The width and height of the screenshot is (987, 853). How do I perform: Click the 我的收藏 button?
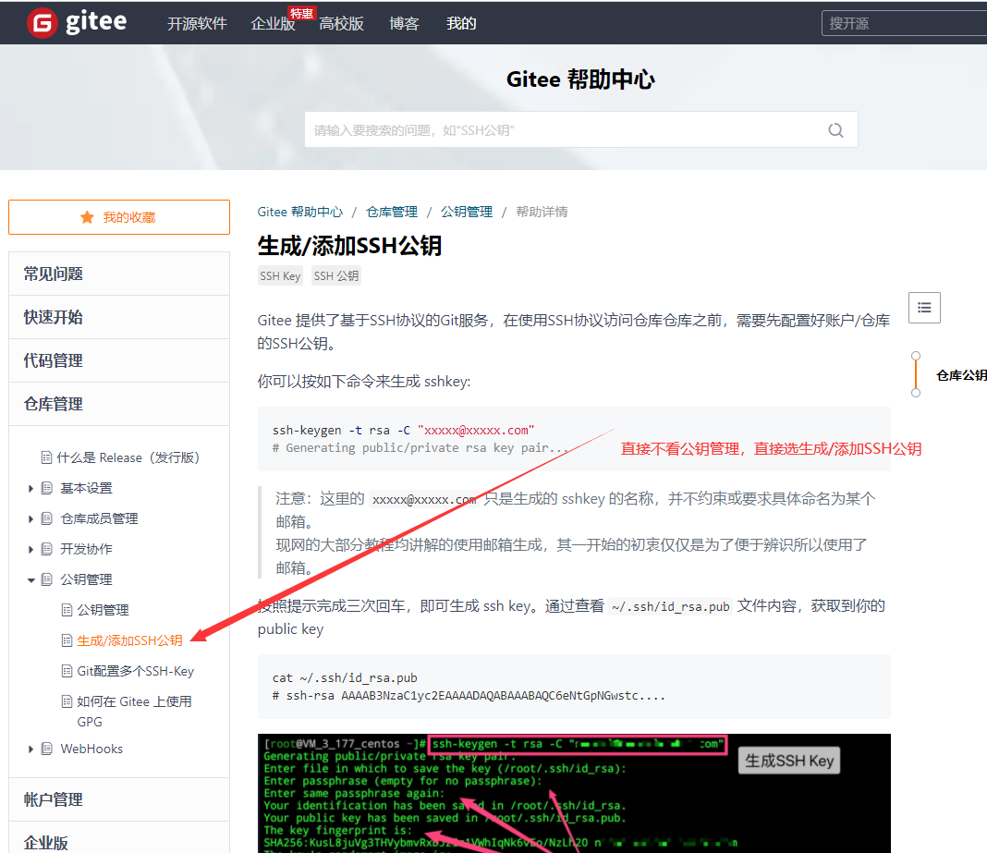pyautogui.click(x=119, y=217)
